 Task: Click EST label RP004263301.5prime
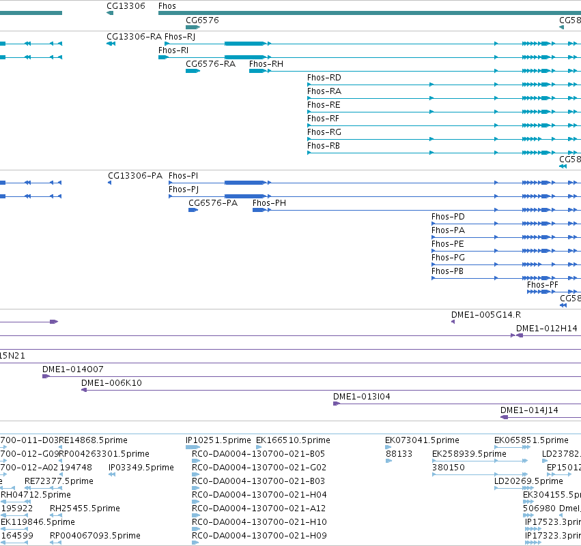point(104,454)
